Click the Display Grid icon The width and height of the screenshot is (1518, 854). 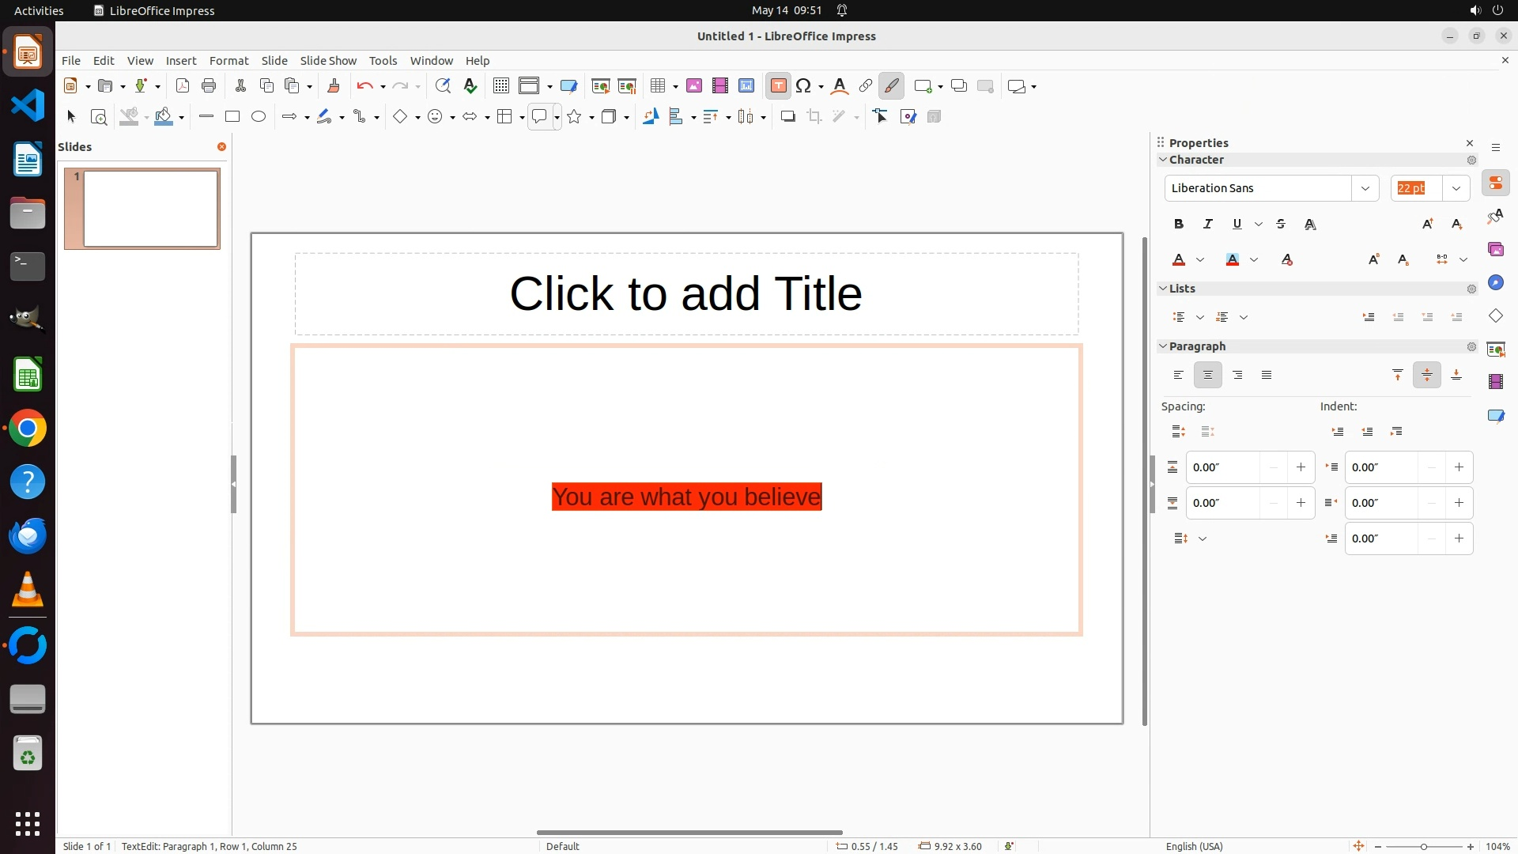(x=500, y=86)
